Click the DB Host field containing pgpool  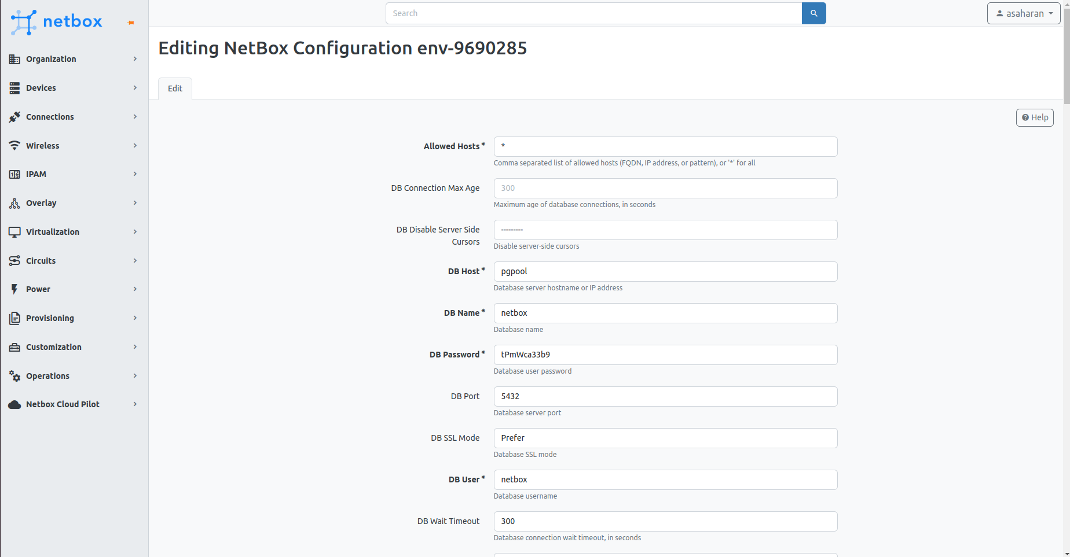665,271
